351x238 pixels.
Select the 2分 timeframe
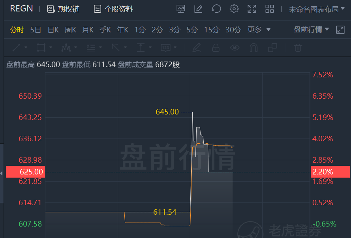(157, 30)
